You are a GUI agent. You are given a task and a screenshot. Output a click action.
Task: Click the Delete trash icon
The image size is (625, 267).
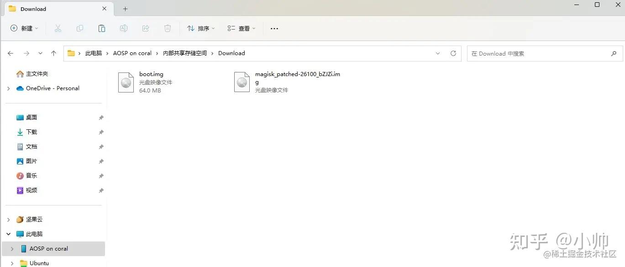(167, 28)
